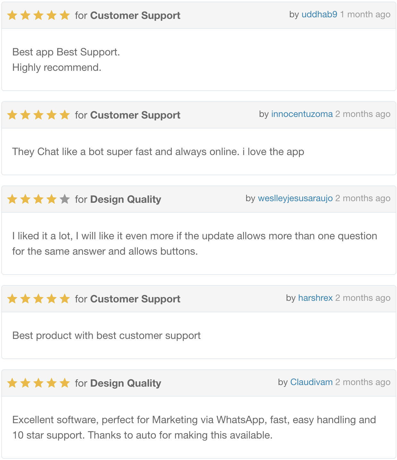Viewport: 397px width, 460px height.
Task: Click "Design Quality" label in Claudivam's review
Action: point(125,383)
